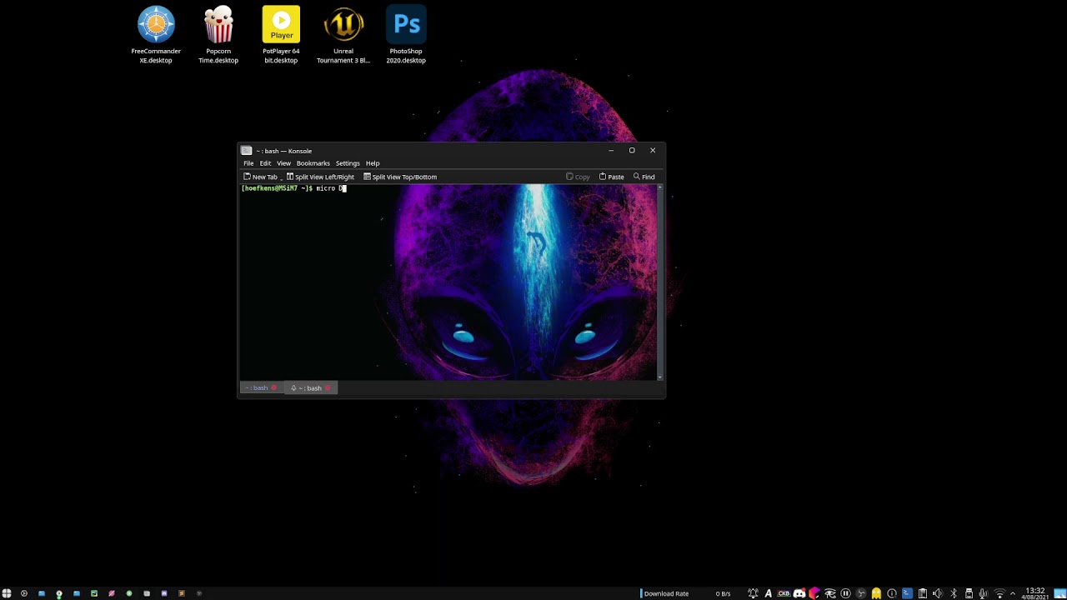Minimize the Konsole window
Screen dimensions: 1067x600
point(611,151)
